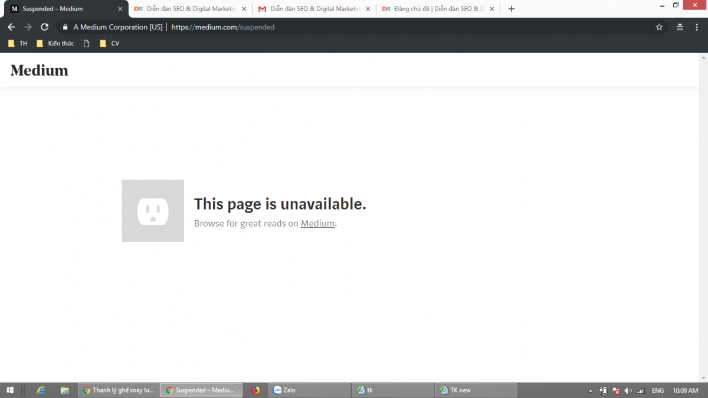Open the 10:09 AM clock
The image size is (708, 398).
click(x=686, y=391)
